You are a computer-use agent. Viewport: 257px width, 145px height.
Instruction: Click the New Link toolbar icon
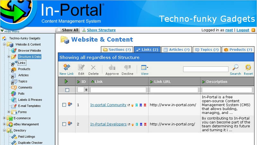[66, 67]
